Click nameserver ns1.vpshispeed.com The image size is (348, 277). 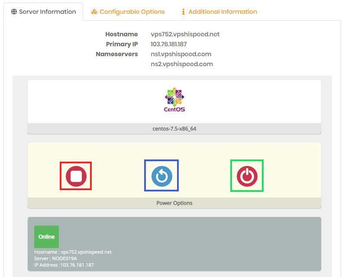tap(181, 54)
